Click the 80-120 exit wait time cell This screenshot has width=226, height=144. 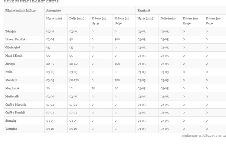pos(74,80)
